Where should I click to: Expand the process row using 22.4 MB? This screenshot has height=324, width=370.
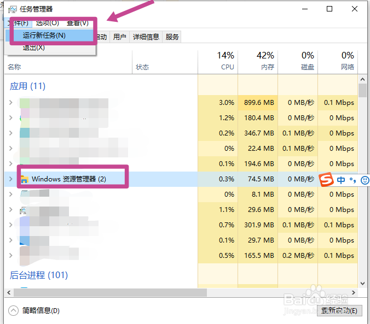tap(10, 149)
